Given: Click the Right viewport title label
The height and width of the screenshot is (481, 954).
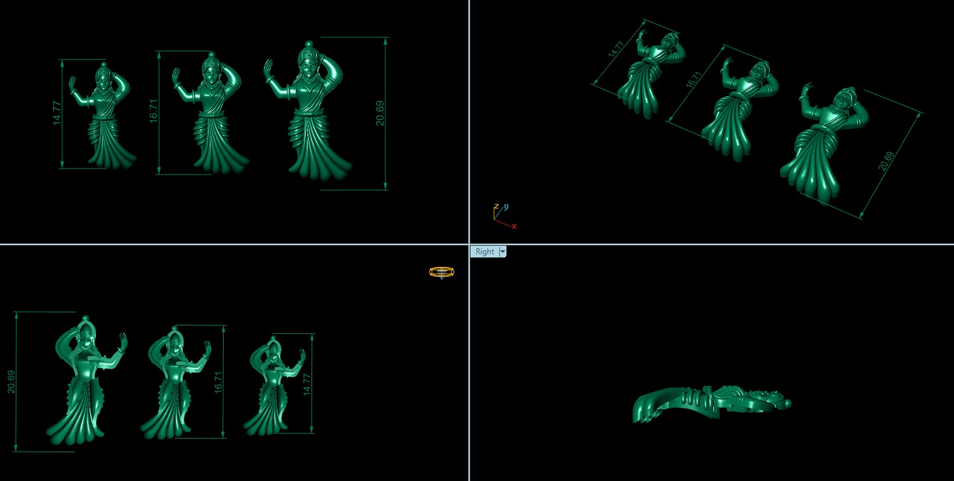Looking at the screenshot, I should (485, 252).
